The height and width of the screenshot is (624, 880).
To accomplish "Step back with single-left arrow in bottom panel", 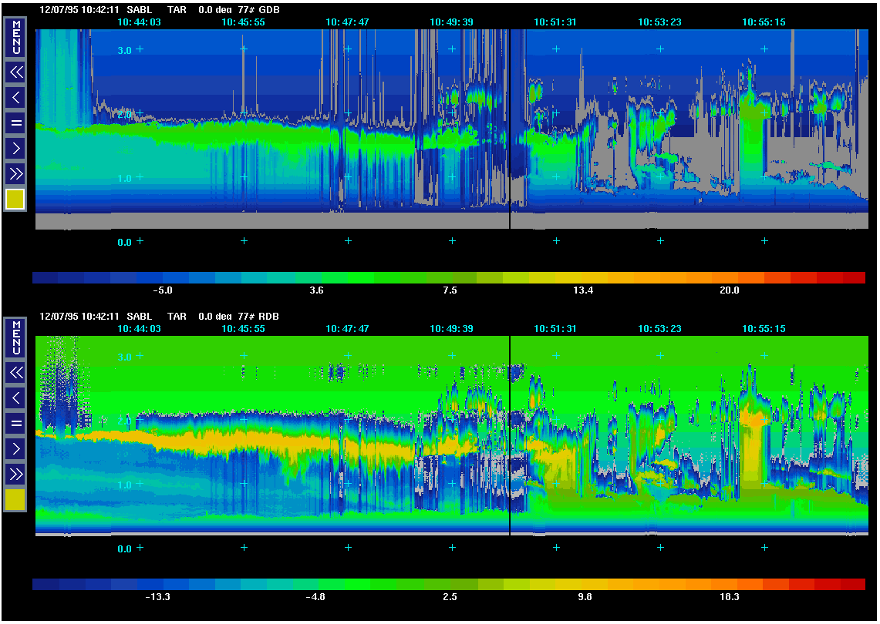I will point(16,398).
